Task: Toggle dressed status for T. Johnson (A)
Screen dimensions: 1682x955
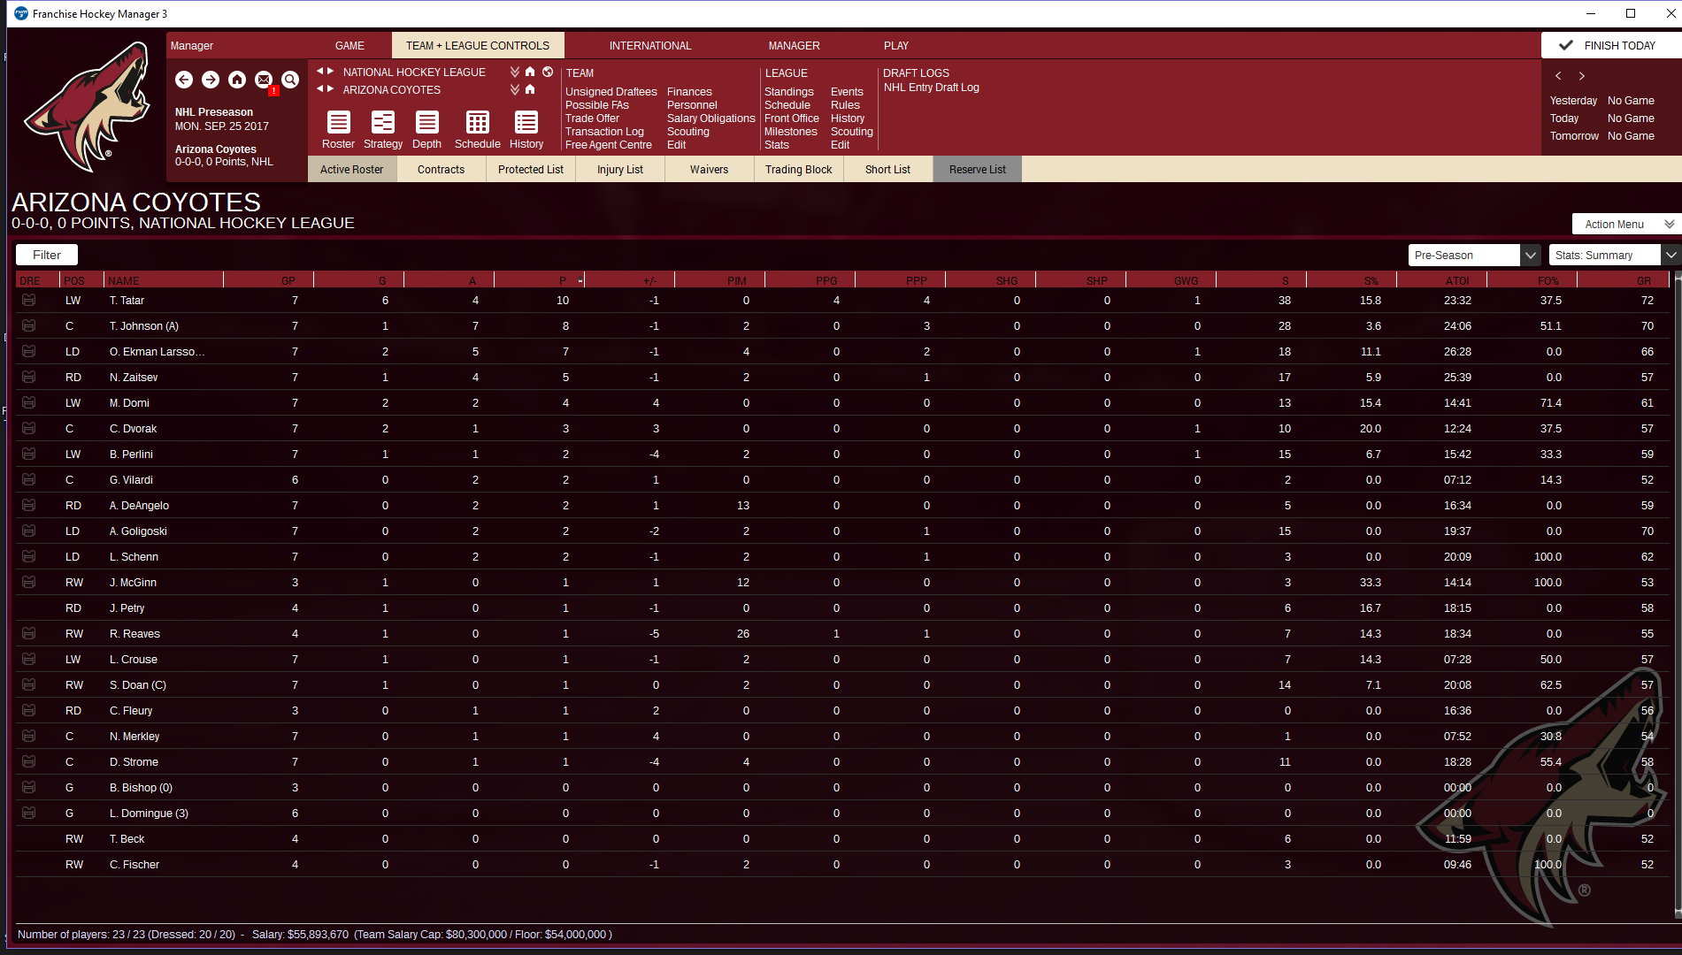Action: pyautogui.click(x=28, y=326)
